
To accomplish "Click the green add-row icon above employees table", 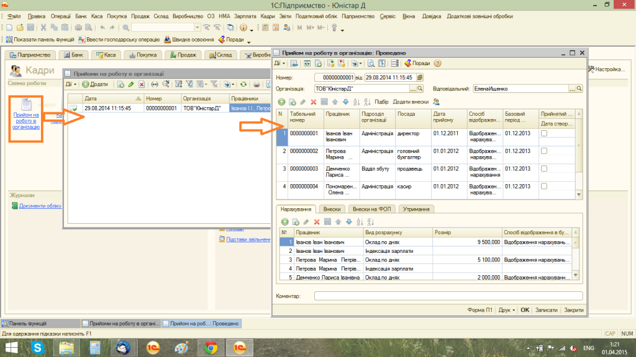I will click(281, 102).
